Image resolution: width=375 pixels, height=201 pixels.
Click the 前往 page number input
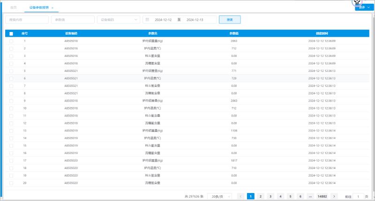click(x=358, y=197)
